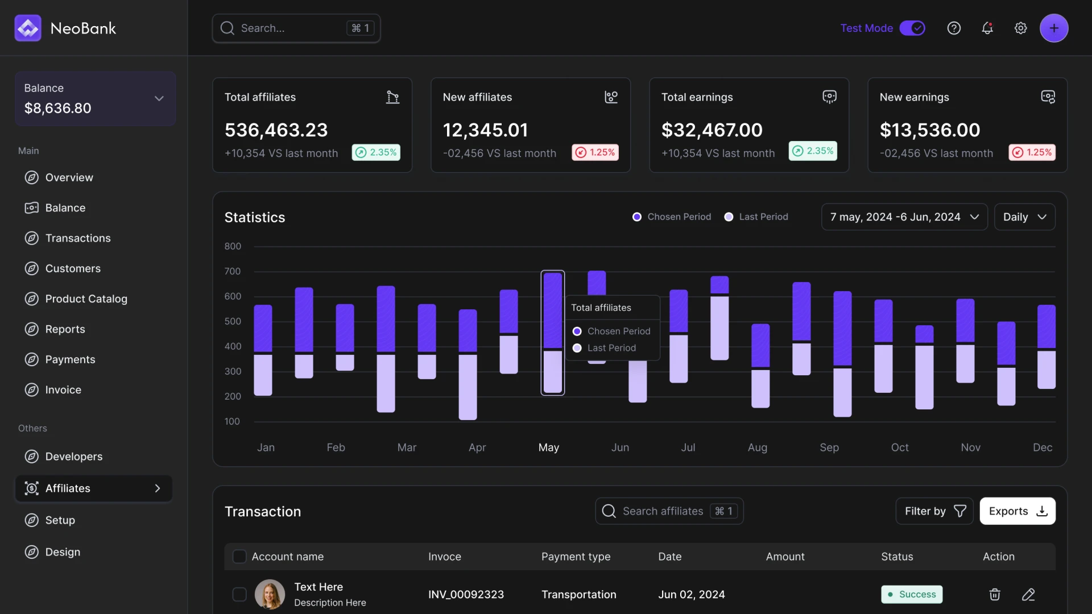1092x614 pixels.
Task: Click the NeoBank logo icon
Action: coord(28,28)
